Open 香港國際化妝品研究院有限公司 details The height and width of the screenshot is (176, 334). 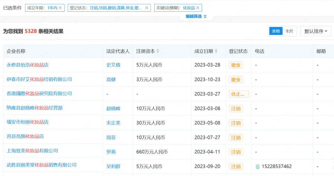pyautogui.click(x=39, y=94)
